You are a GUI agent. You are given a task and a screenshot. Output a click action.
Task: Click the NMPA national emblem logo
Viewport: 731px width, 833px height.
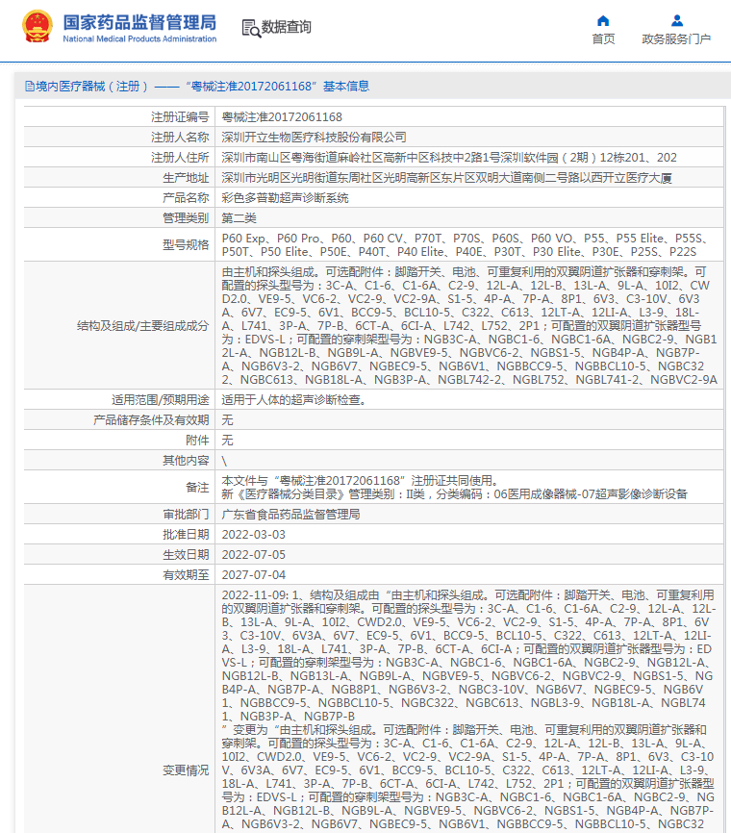pyautogui.click(x=38, y=26)
